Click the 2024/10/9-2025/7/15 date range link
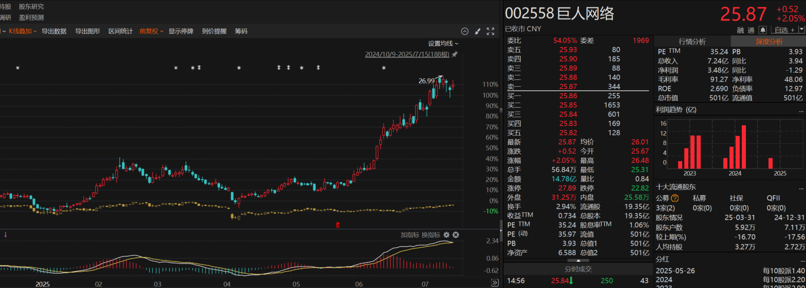This screenshot has width=806, height=288. coord(407,54)
